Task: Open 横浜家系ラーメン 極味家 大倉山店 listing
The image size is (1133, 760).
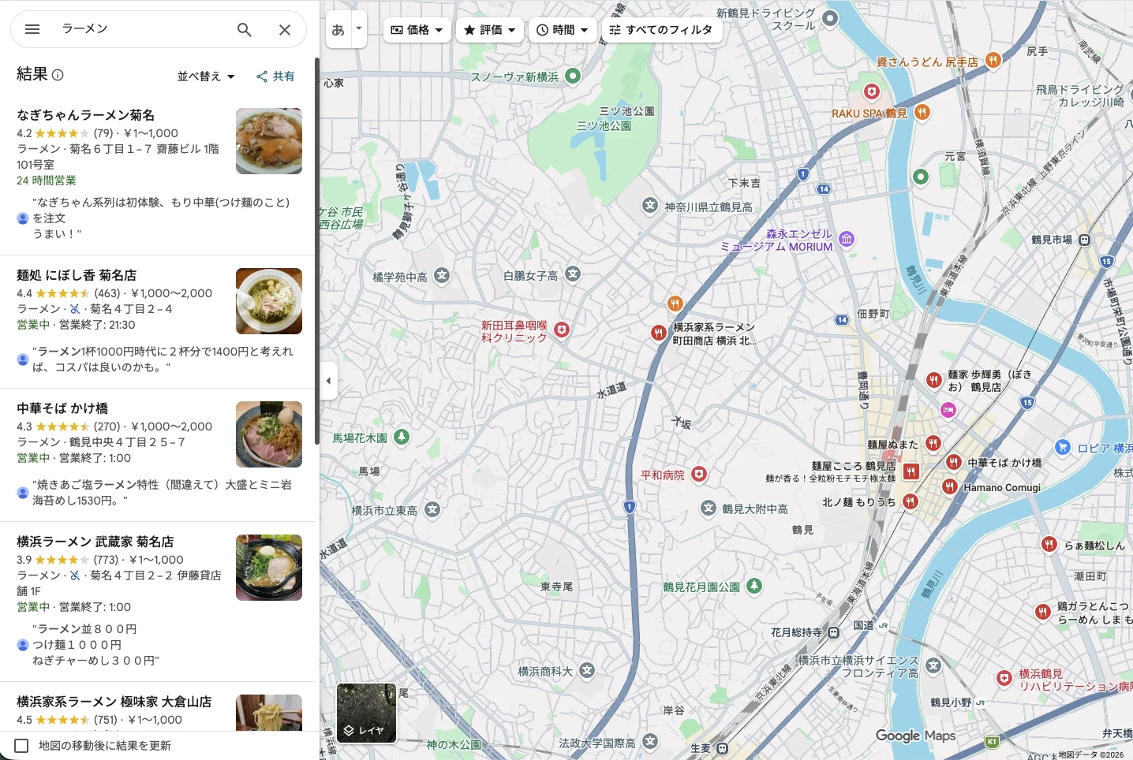Action: 114,702
